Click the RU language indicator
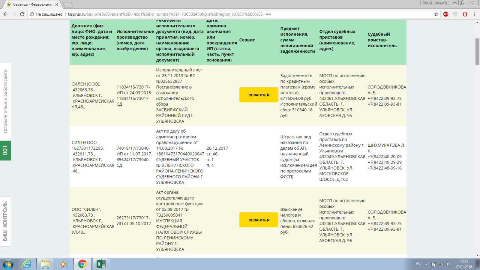 coord(418,263)
